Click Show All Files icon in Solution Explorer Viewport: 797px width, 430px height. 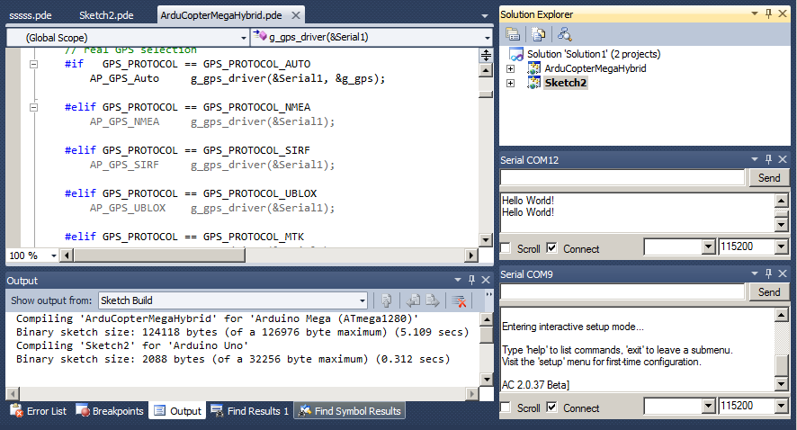tap(538, 34)
